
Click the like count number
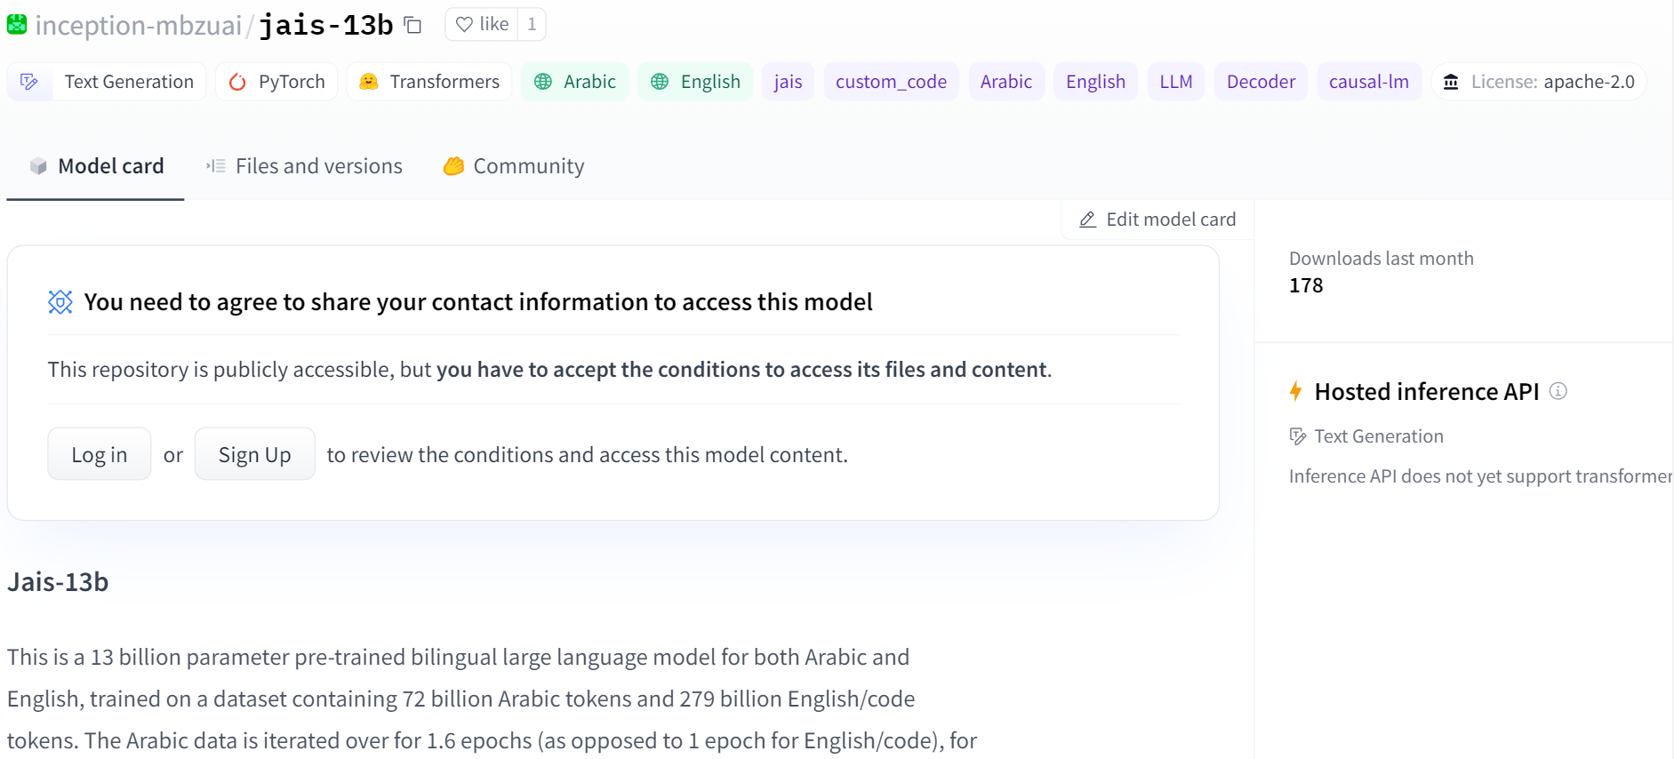pos(532,24)
